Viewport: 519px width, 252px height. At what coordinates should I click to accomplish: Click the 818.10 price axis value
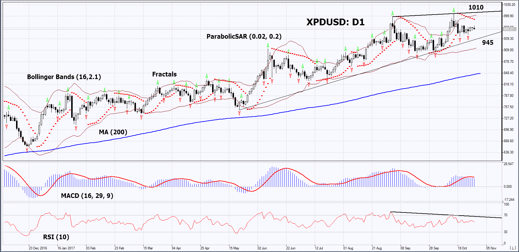coord(508,84)
